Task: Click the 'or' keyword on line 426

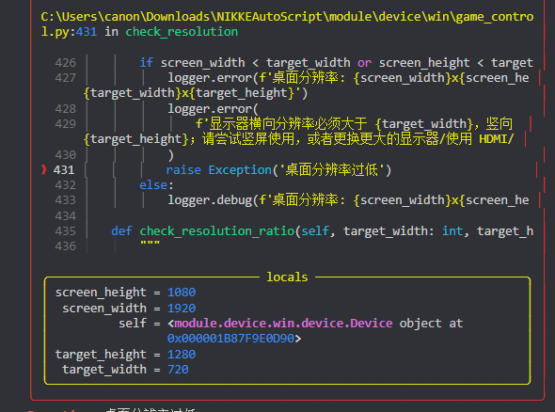Action: (x=365, y=63)
